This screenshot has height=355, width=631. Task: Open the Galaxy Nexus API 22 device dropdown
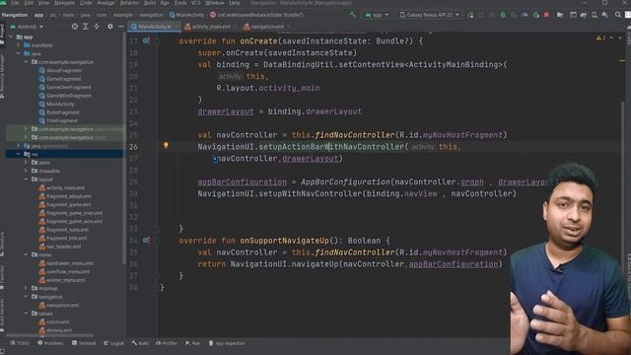click(x=429, y=15)
